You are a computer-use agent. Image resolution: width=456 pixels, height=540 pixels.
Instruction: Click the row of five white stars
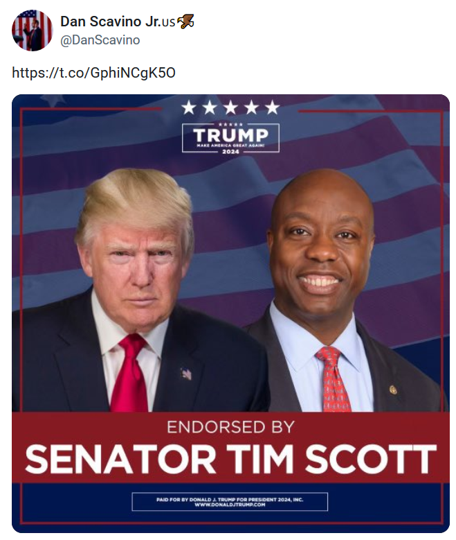tap(230, 107)
